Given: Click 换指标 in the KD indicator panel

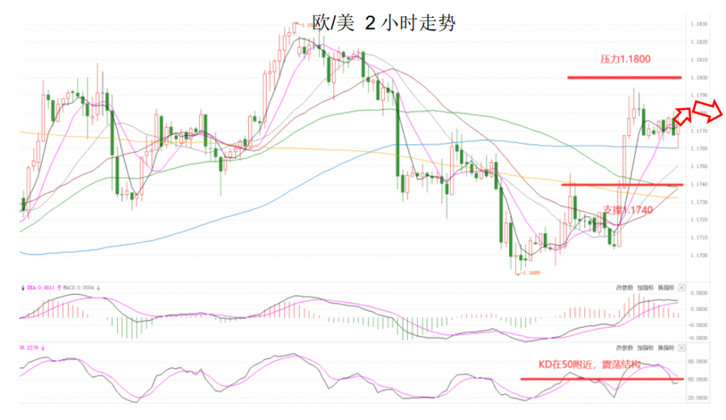Looking at the screenshot, I should 666,348.
